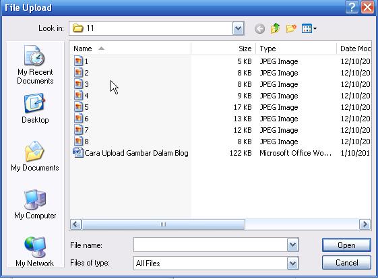Click the Open button
Screen dimensions: 378x279
pos(346,245)
